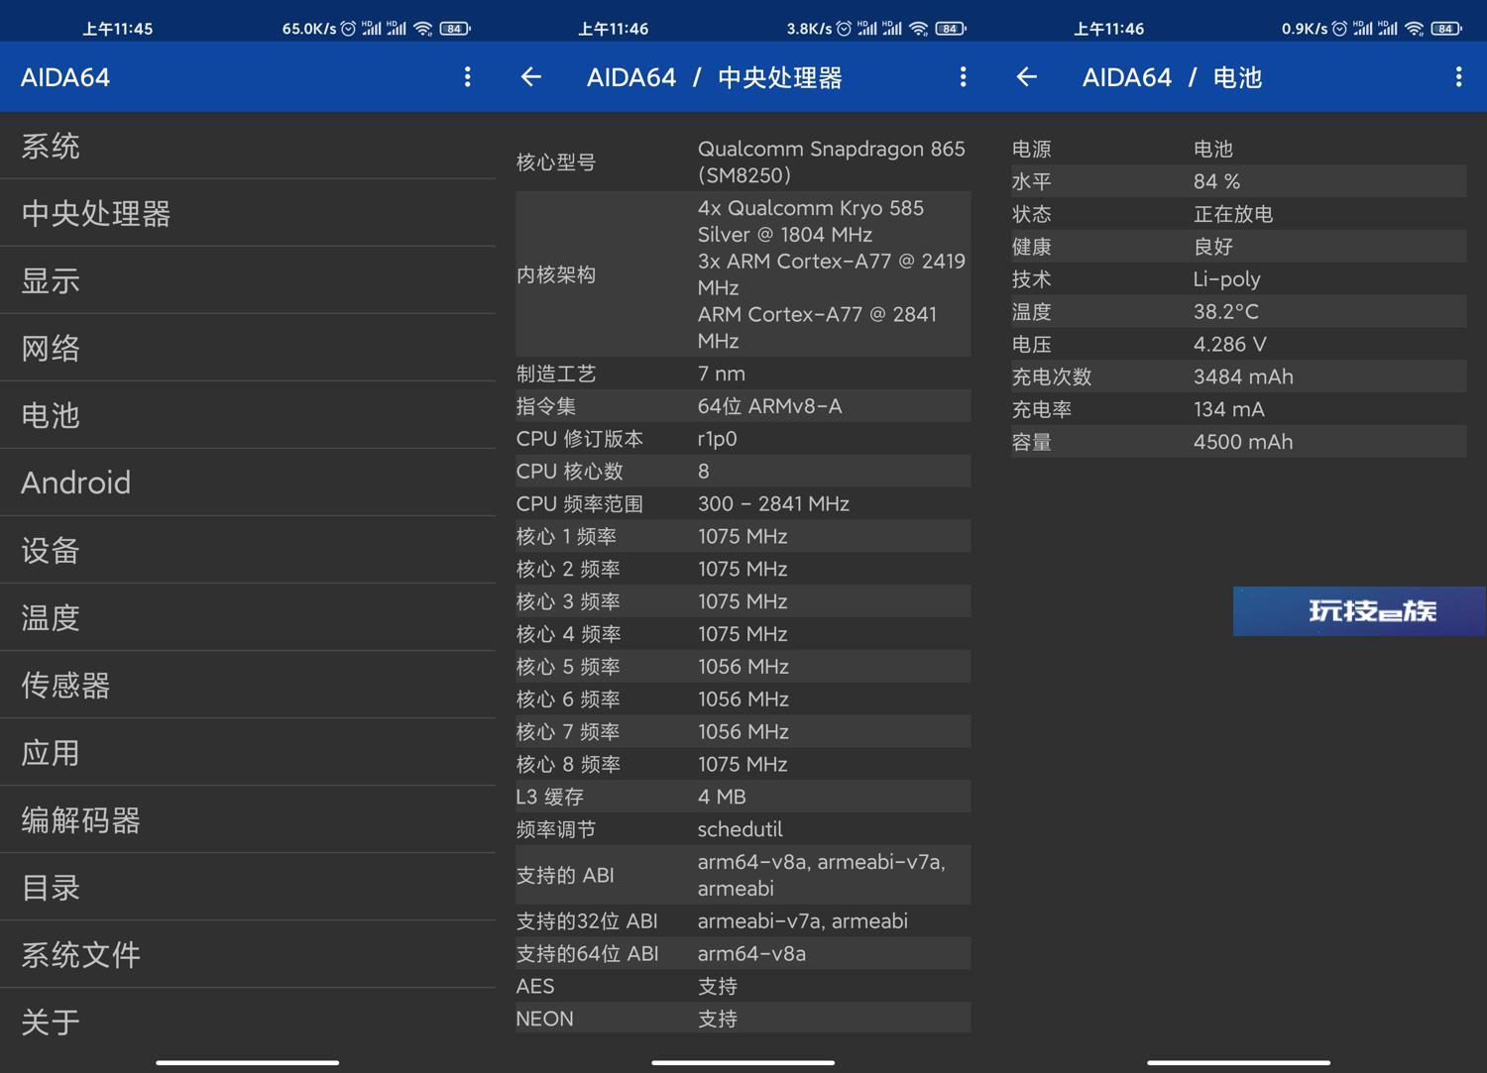Open 应用 category
Image resolution: width=1487 pixels, height=1073 pixels.
tap(248, 753)
